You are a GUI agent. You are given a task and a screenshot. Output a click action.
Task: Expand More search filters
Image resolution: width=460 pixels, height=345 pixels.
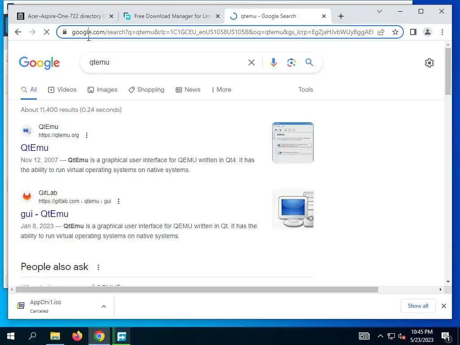pyautogui.click(x=221, y=90)
